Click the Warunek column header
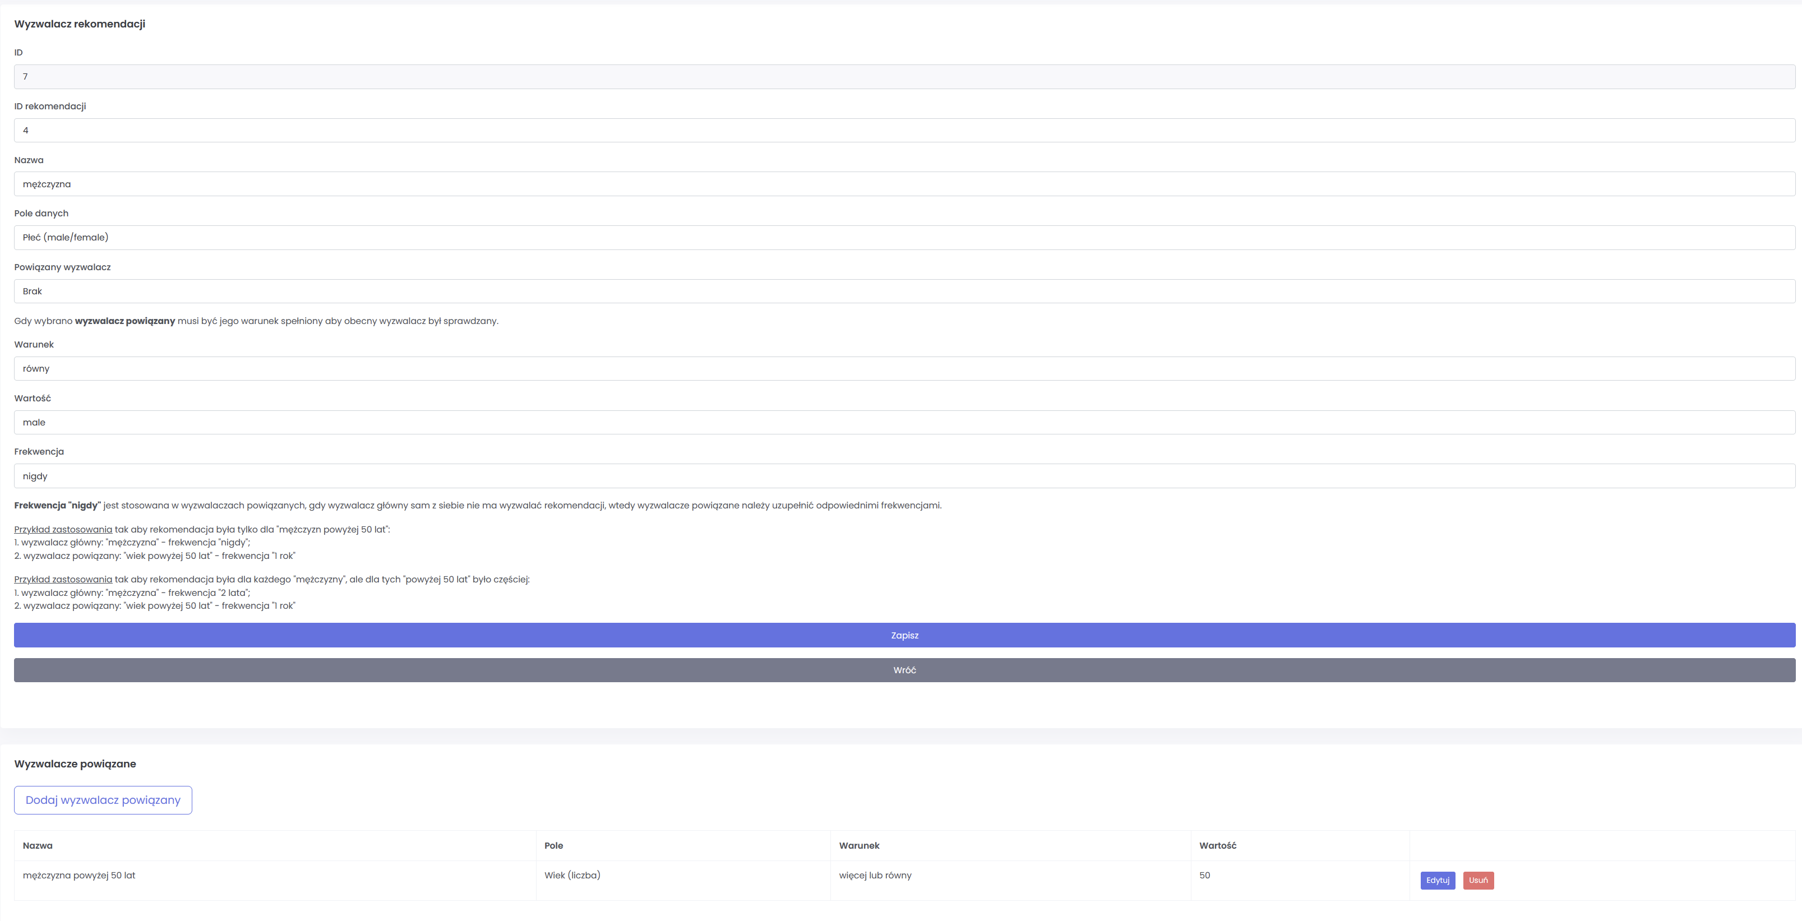This screenshot has width=1802, height=921. 859,845
